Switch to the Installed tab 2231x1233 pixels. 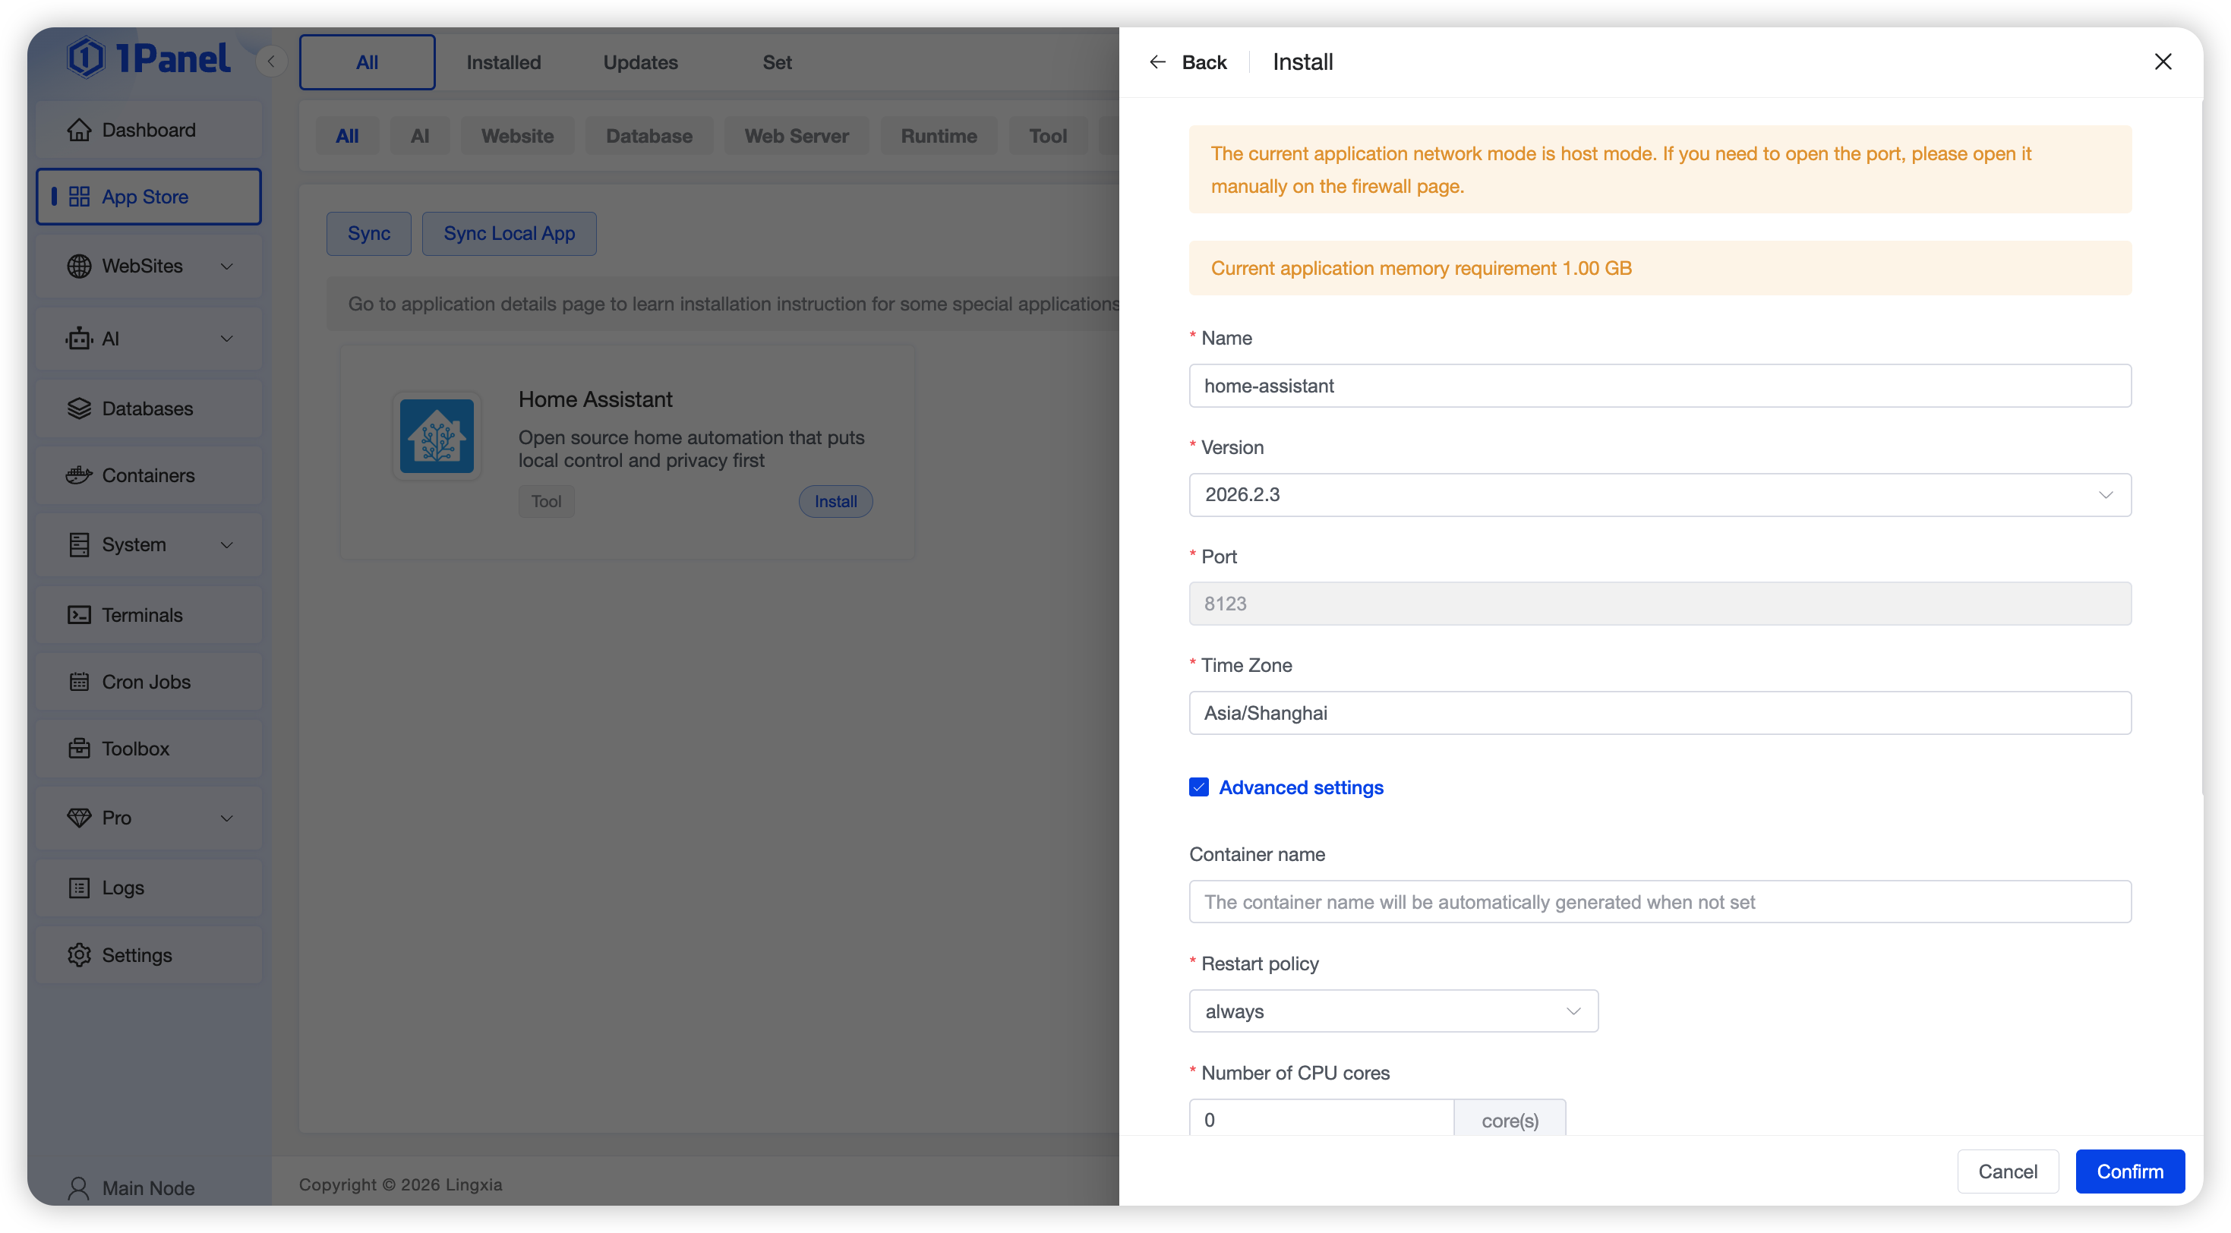pos(503,62)
